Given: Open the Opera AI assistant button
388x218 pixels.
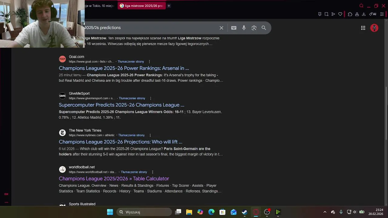Looking at the screenshot, I should pyautogui.click(x=373, y=14).
